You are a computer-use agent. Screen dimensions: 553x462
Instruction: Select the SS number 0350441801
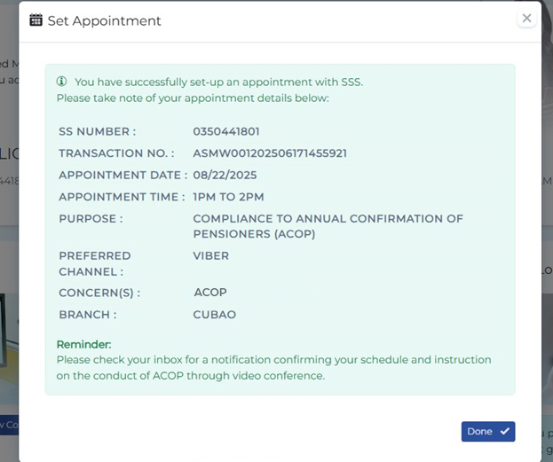click(226, 131)
